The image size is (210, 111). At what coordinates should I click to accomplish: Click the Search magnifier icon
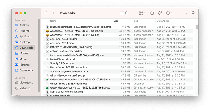point(193,13)
